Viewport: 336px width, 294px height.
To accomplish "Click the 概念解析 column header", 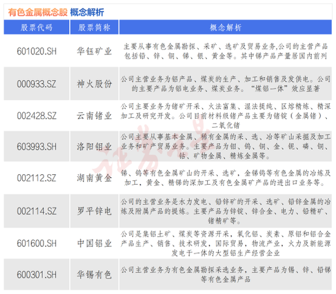I will click(225, 28).
